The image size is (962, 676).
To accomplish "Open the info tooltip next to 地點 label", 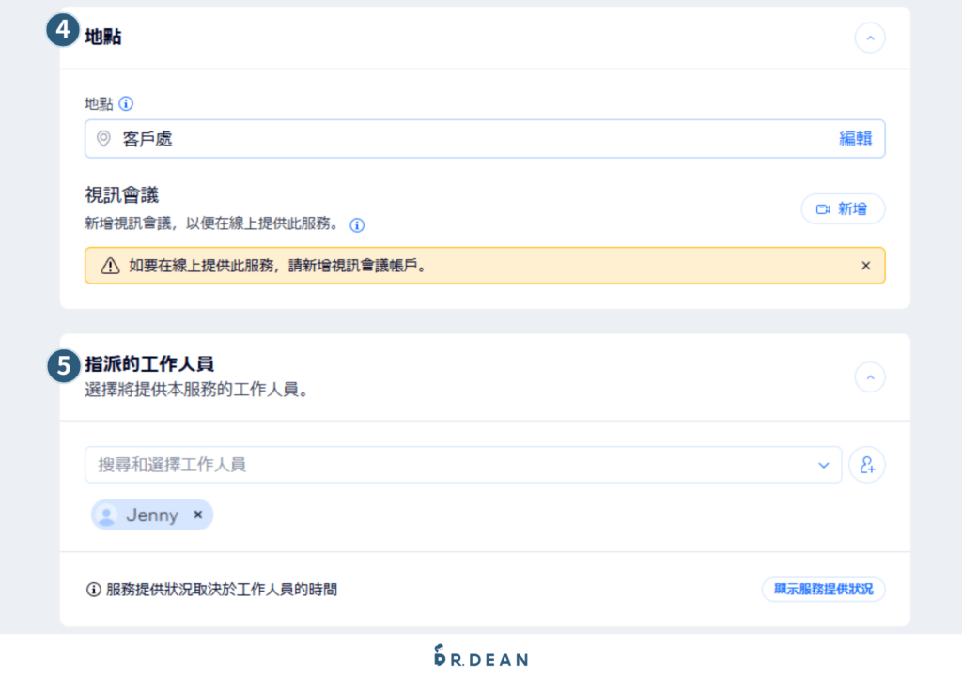I will [128, 104].
